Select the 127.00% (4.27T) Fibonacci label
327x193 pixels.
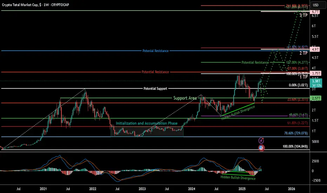297,62
